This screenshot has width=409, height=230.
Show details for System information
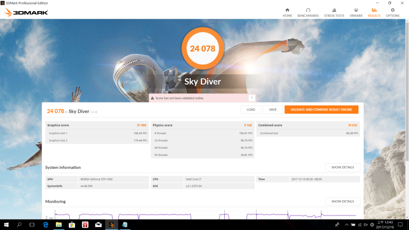click(343, 167)
